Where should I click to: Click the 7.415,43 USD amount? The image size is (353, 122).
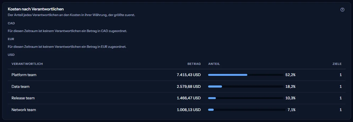pyautogui.click(x=189, y=75)
